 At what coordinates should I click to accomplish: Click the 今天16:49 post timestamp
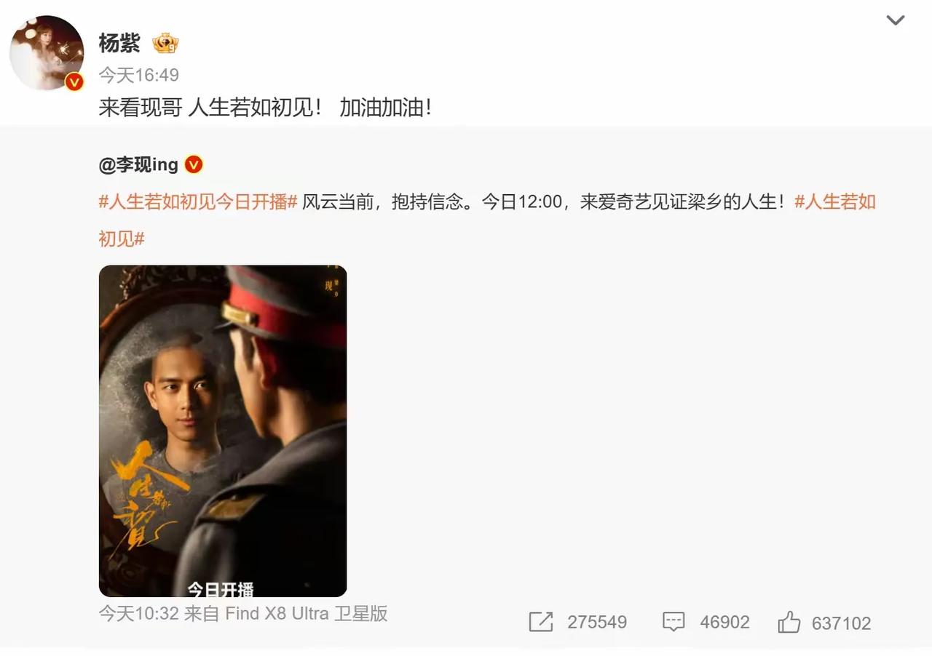pos(139,75)
